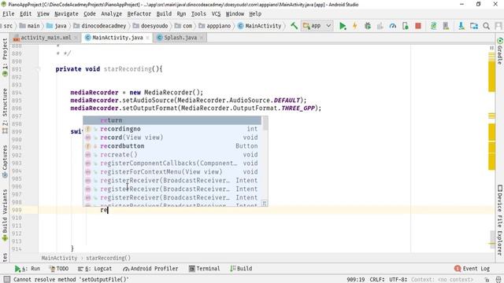The height and width of the screenshot is (283, 504).
Task: Open the Edit menu
Action: click(x=26, y=14)
